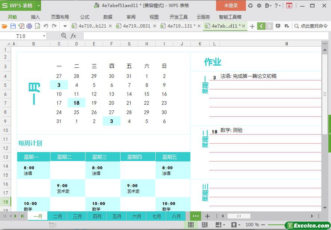Expand the quick access toolbar dropdown arrow
The height and width of the screenshot is (230, 331).
click(65, 26)
